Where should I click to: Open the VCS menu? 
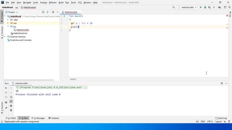coord(80,3)
